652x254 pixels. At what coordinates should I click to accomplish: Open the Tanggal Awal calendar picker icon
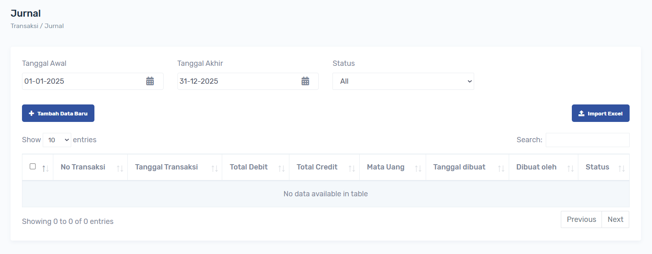click(150, 81)
